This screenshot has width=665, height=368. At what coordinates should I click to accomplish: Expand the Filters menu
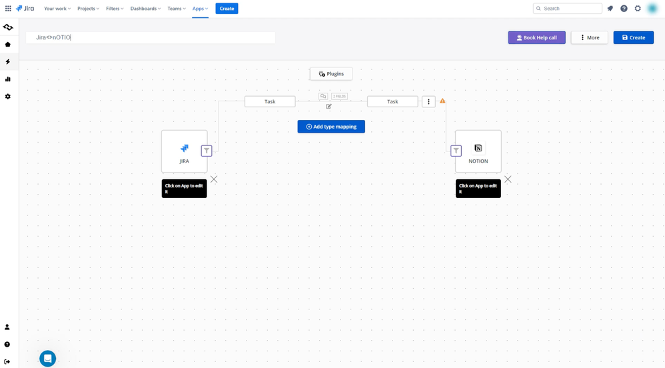coord(115,9)
